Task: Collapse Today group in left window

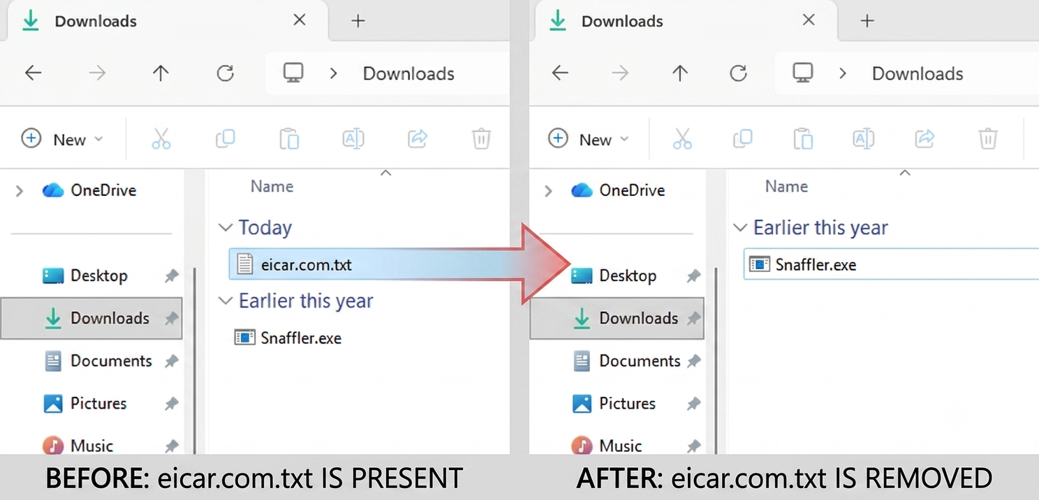Action: click(x=225, y=227)
